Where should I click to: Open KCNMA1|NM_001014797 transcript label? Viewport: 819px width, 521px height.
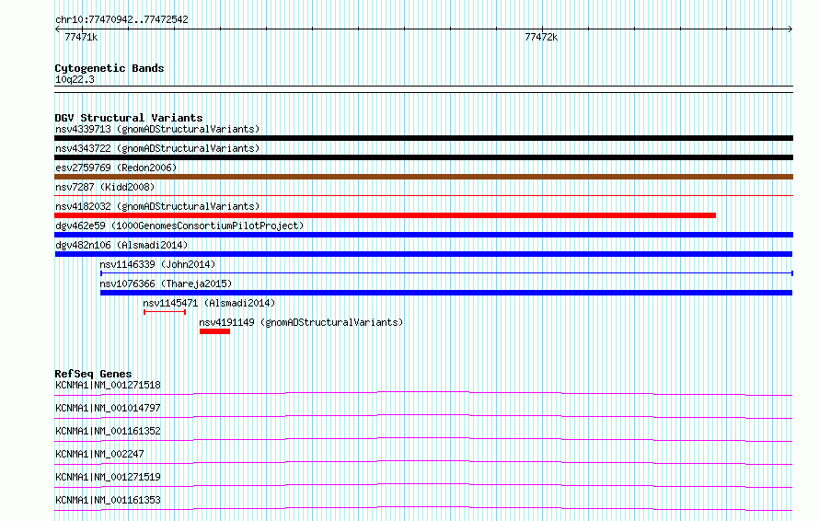point(108,408)
